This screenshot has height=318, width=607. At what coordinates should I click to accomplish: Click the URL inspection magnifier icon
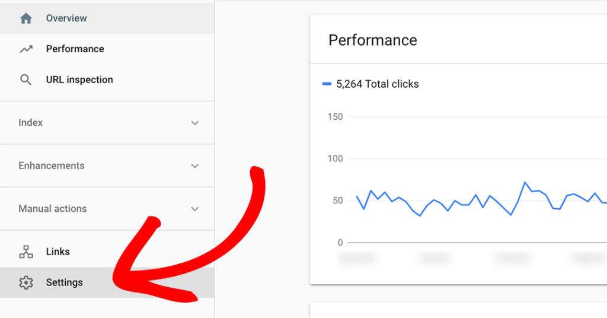(25, 80)
